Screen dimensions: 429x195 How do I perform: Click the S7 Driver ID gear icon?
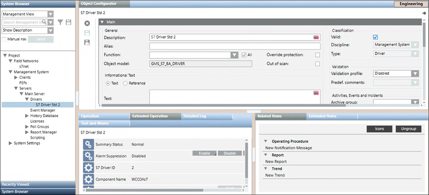click(88, 168)
